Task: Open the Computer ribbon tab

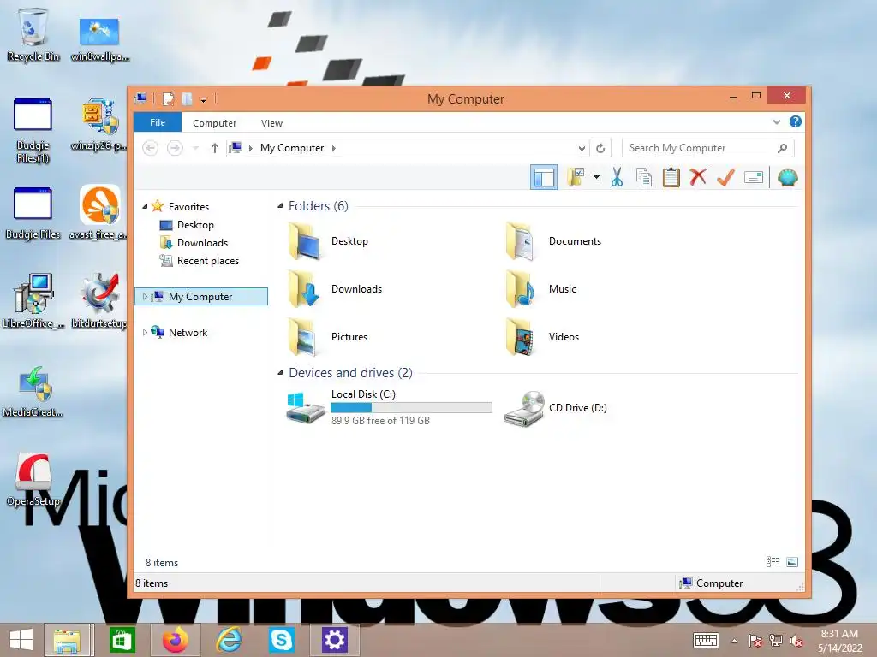Action: tap(214, 123)
